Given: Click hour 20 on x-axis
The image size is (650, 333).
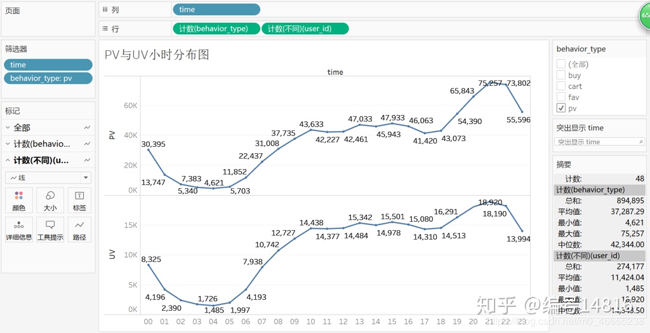Looking at the screenshot, I should coord(474,322).
